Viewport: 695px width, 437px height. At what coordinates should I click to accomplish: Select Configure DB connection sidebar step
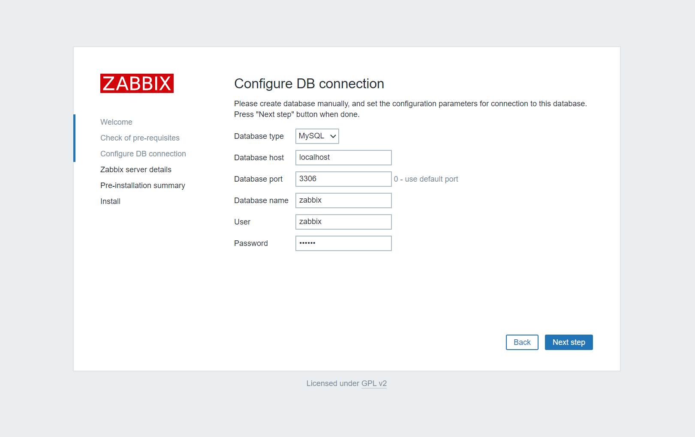pos(143,154)
